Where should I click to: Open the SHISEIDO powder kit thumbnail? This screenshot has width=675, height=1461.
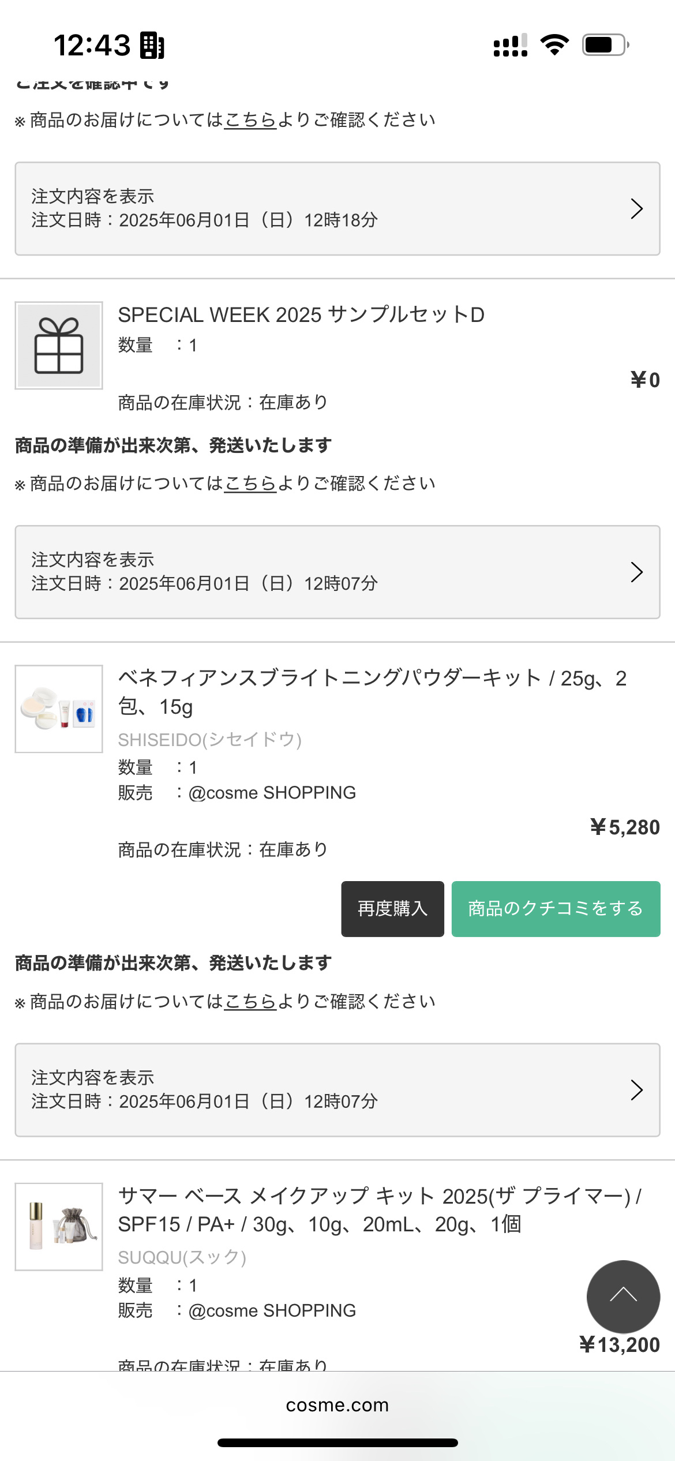pyautogui.click(x=59, y=709)
